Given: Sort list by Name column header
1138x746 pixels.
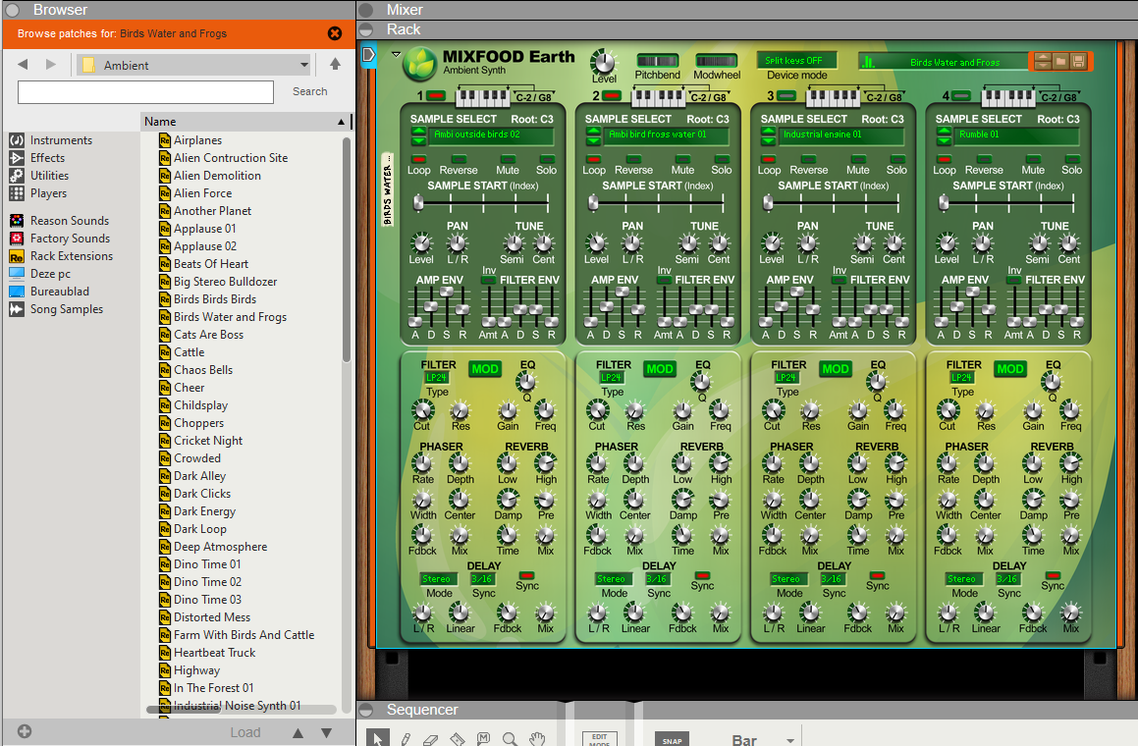Looking at the screenshot, I should tap(244, 121).
